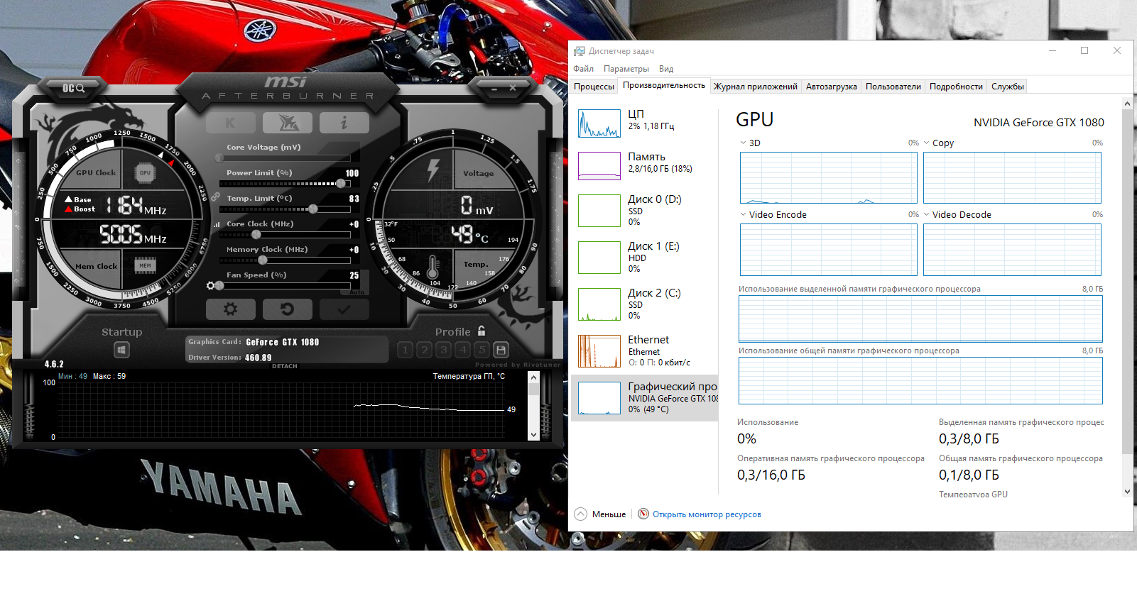Click the lightning bolt voltage icon

(433, 170)
